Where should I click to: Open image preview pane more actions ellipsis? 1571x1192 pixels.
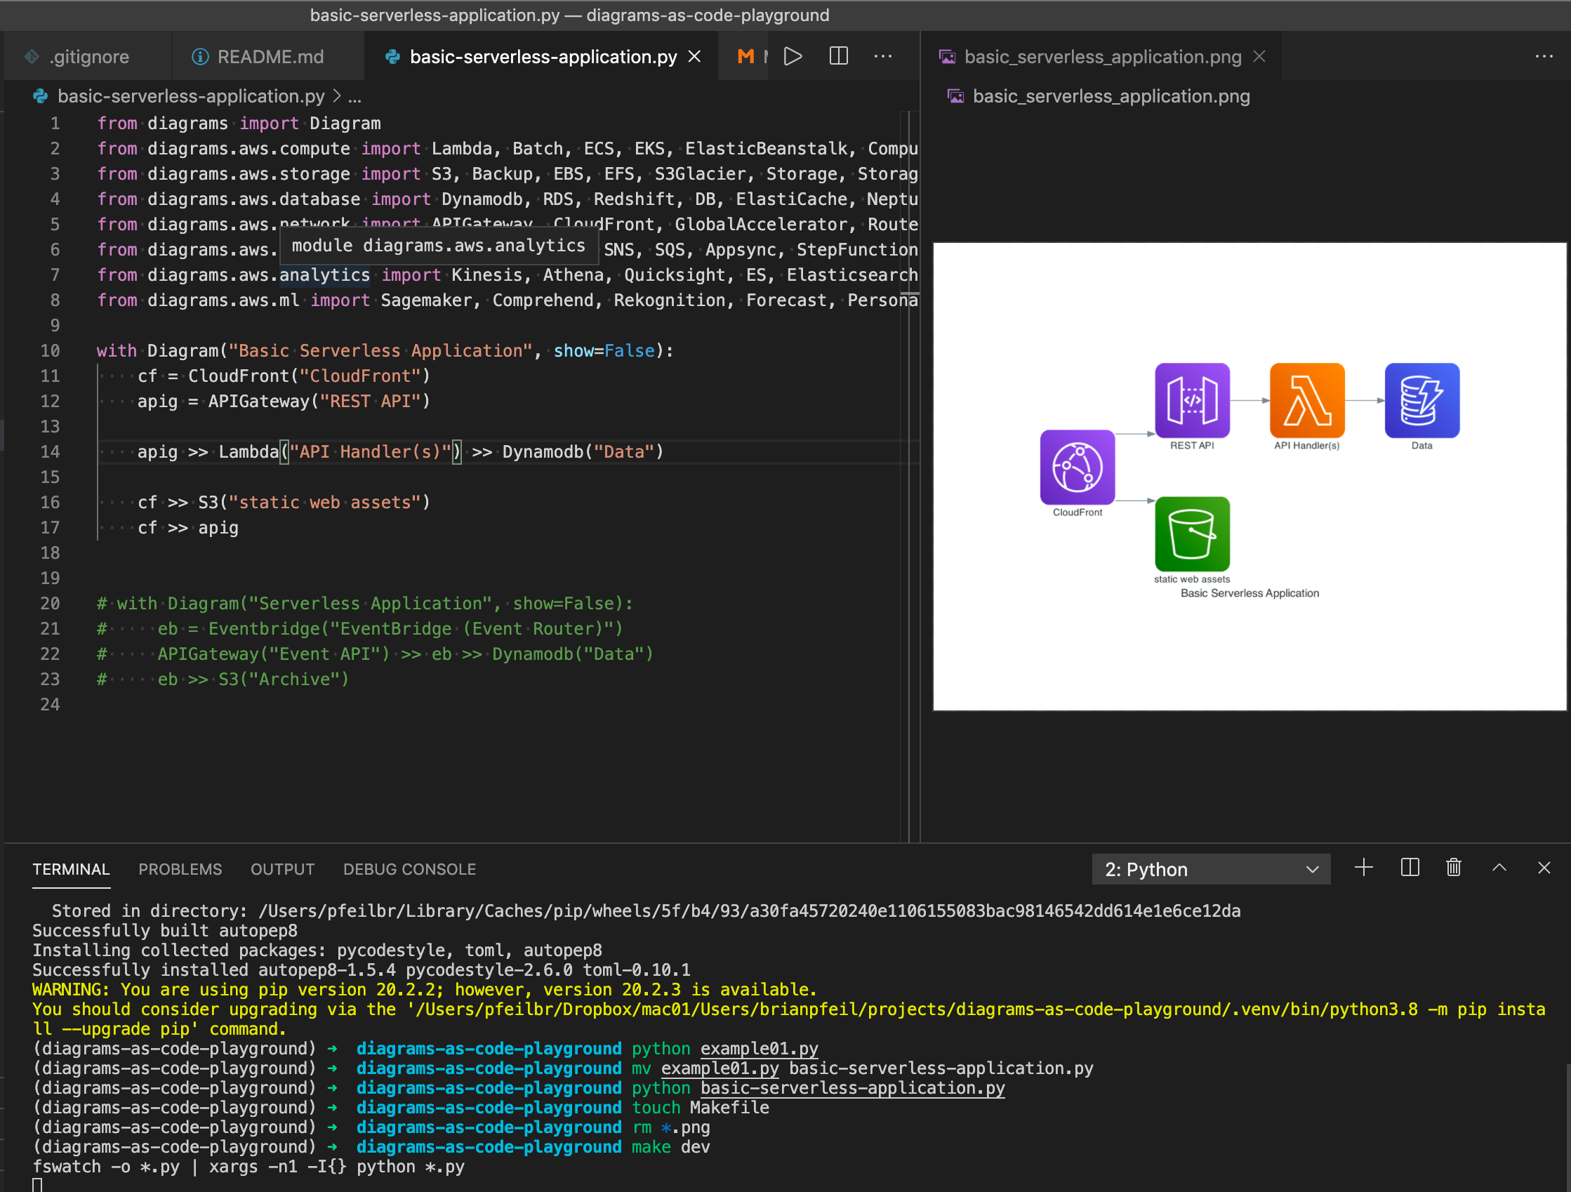click(1544, 56)
